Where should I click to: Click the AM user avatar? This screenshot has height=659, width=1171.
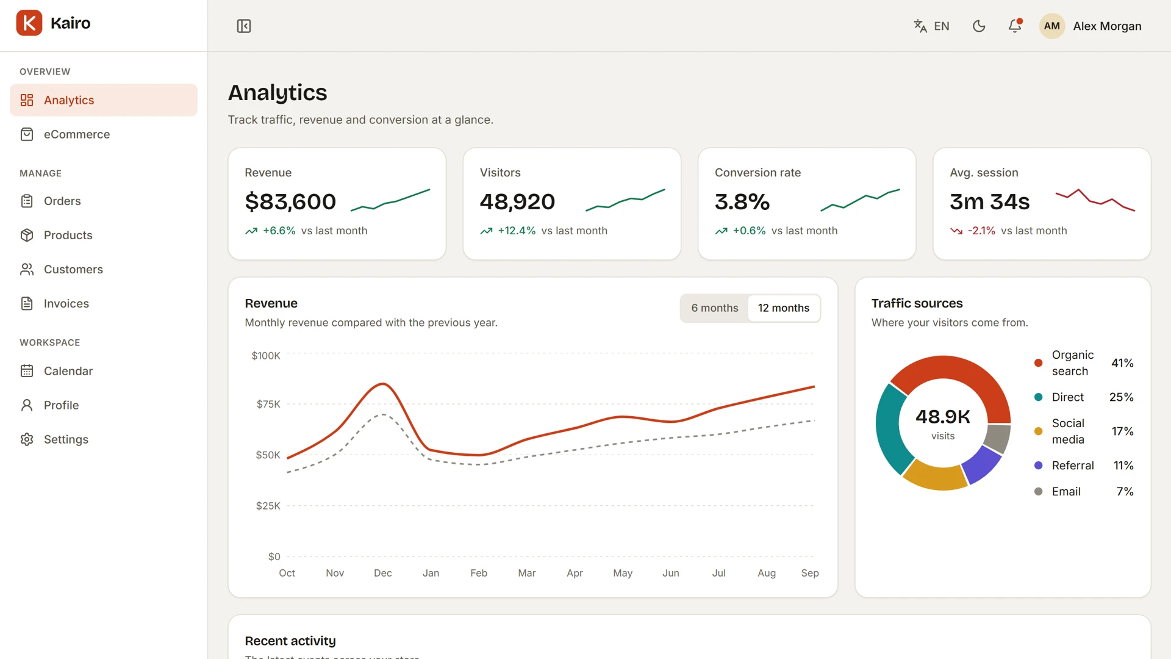(x=1052, y=26)
